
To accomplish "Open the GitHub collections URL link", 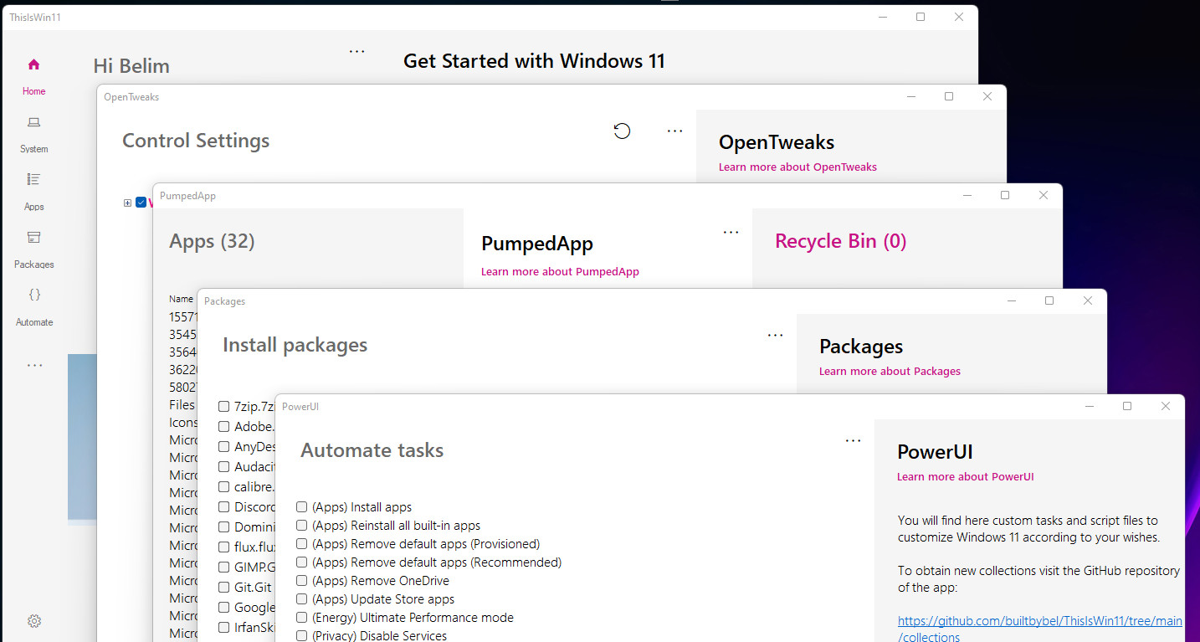I will [x=1040, y=629].
